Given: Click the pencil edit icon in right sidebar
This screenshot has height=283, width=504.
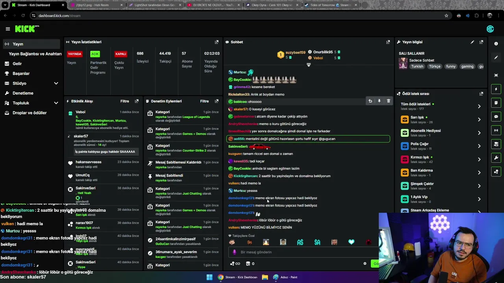Looking at the screenshot, I should pyautogui.click(x=496, y=57).
